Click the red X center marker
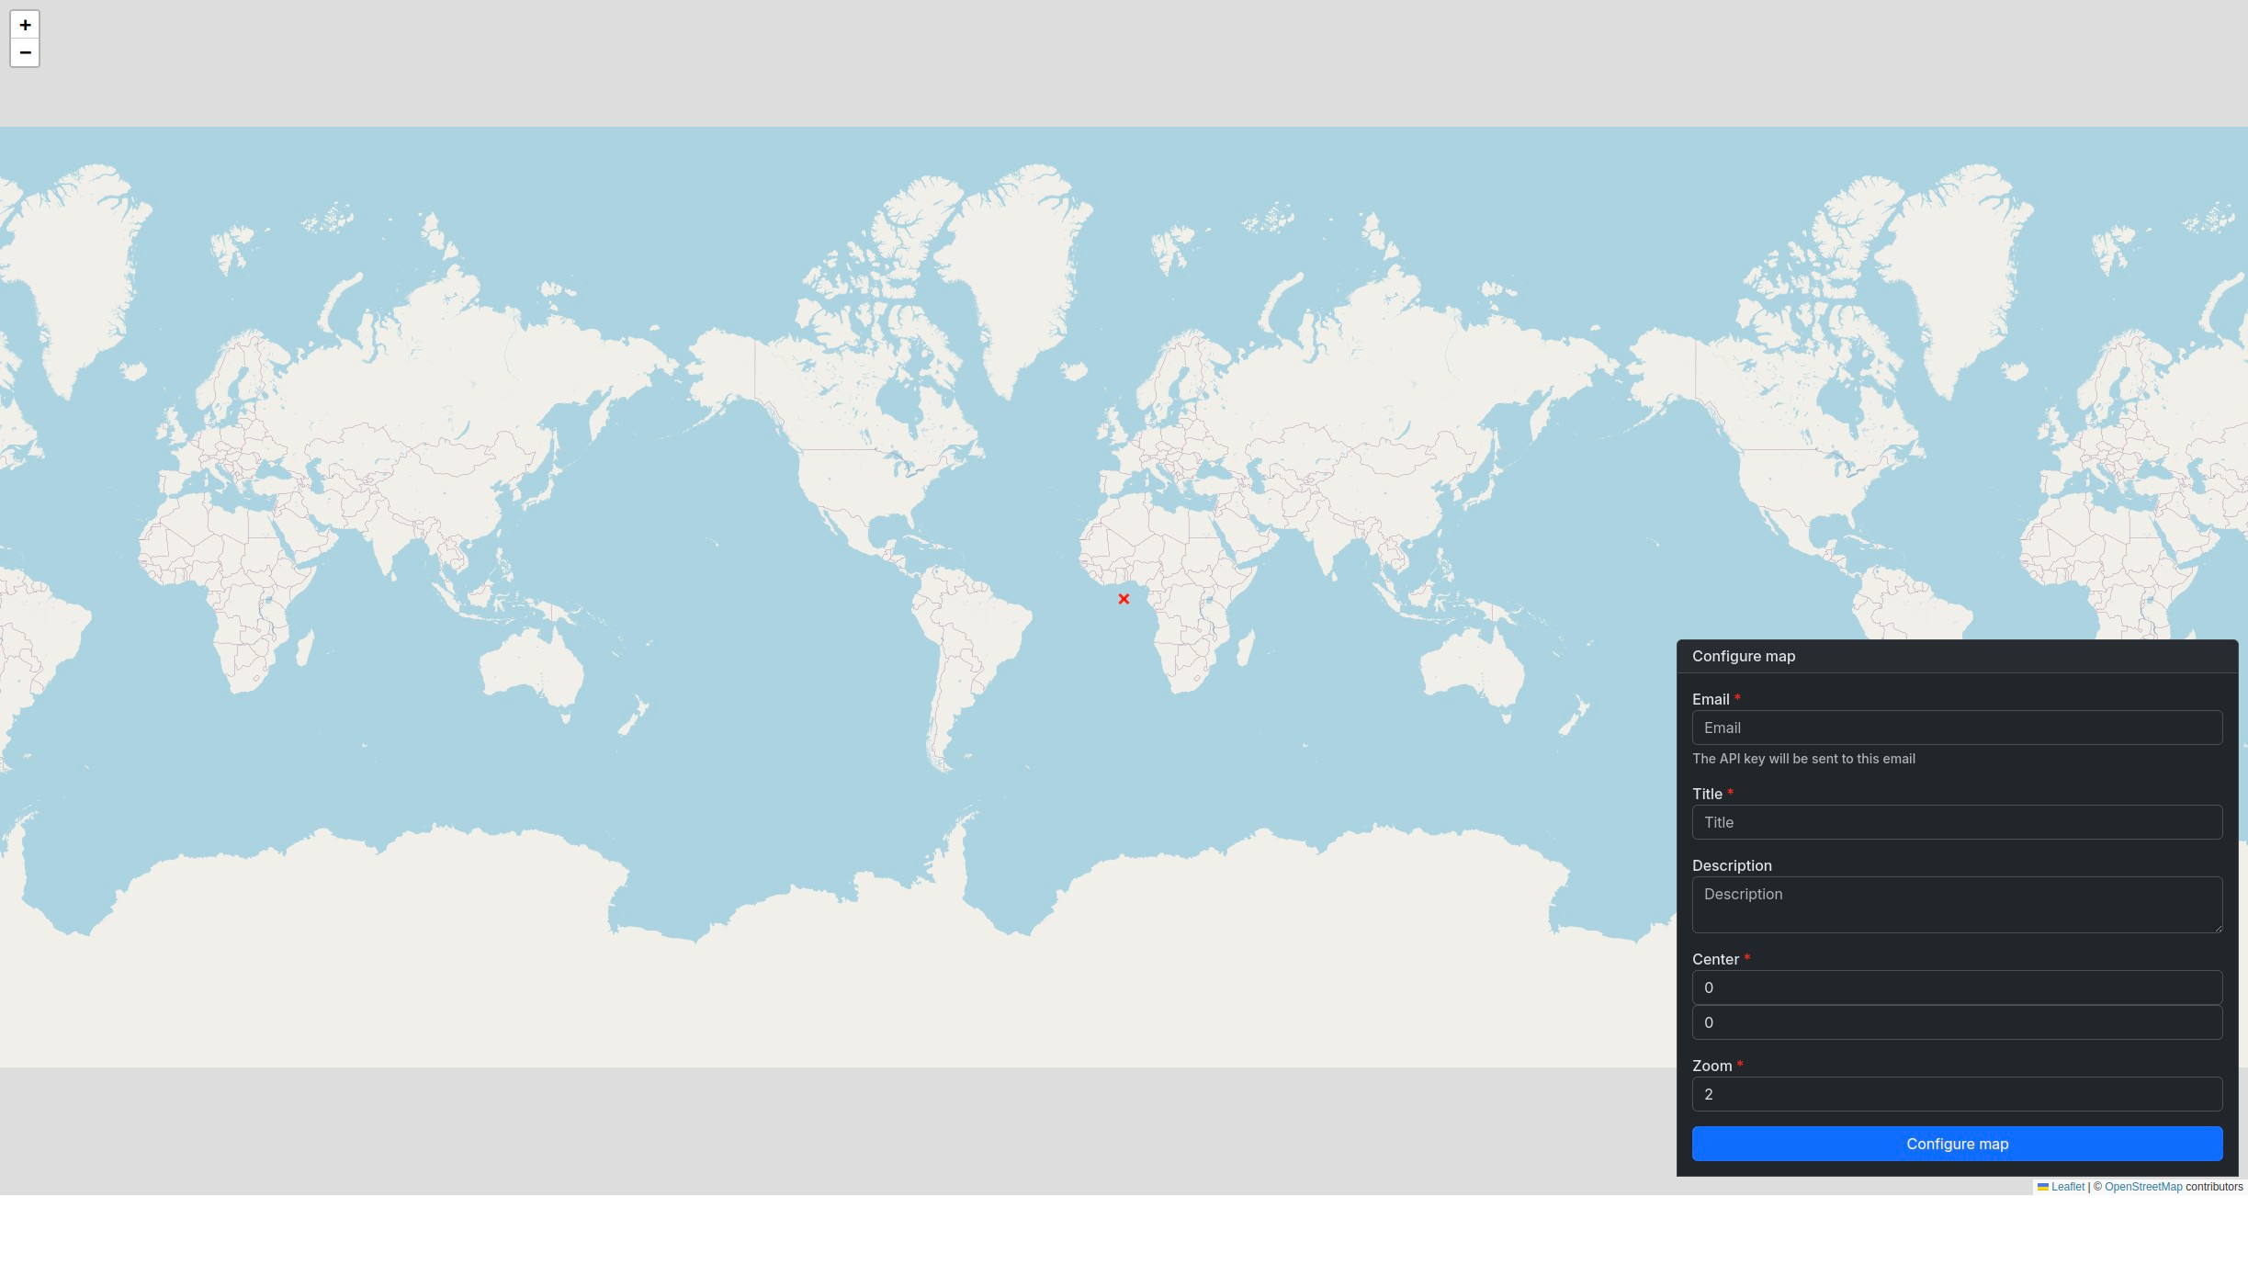 (x=1124, y=599)
